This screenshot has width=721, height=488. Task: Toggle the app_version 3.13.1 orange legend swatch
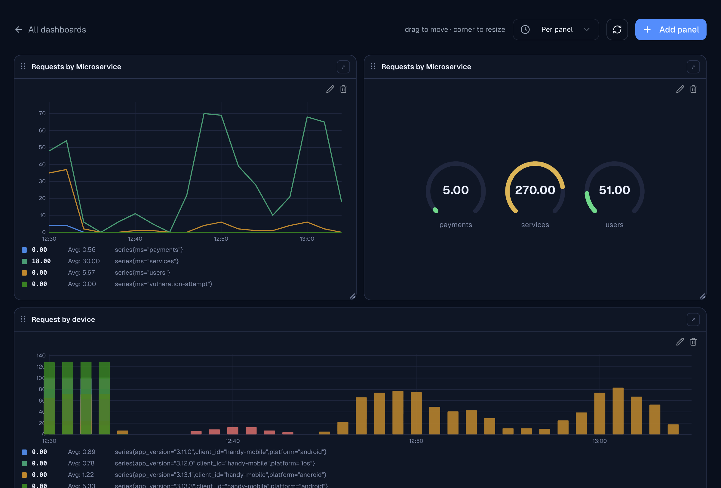pyautogui.click(x=24, y=475)
